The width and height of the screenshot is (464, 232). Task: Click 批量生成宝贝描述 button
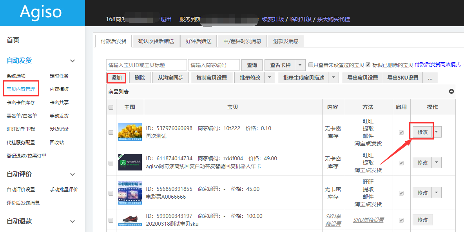click(304, 78)
